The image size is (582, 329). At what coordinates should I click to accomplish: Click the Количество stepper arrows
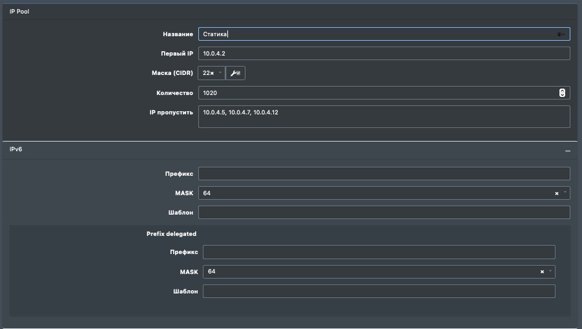click(x=562, y=93)
